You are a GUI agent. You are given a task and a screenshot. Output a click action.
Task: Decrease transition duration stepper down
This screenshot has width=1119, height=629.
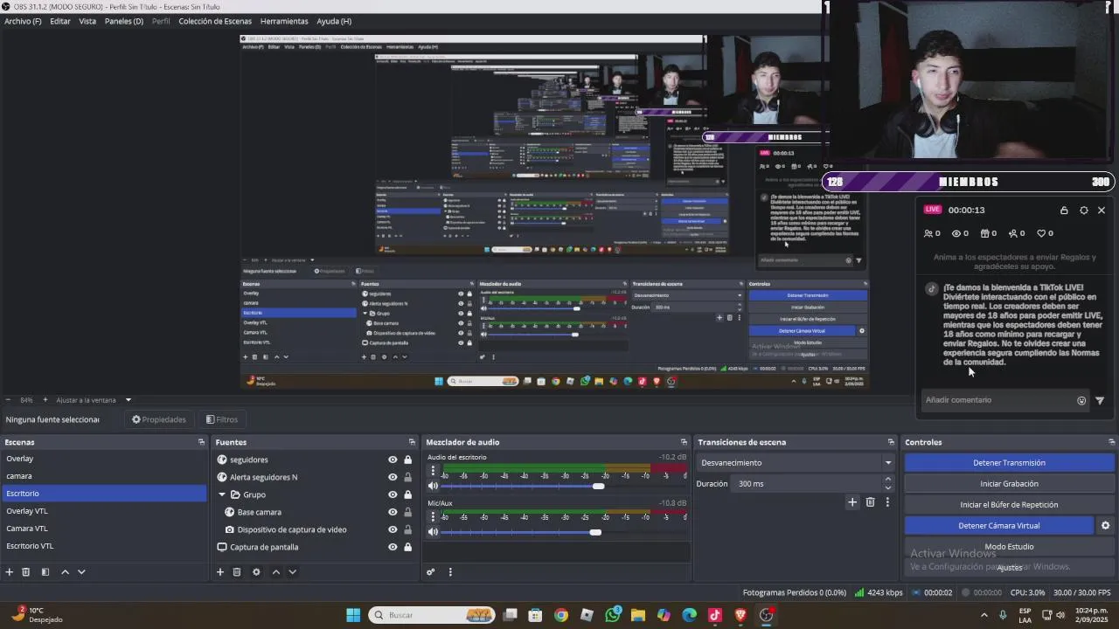tap(888, 487)
